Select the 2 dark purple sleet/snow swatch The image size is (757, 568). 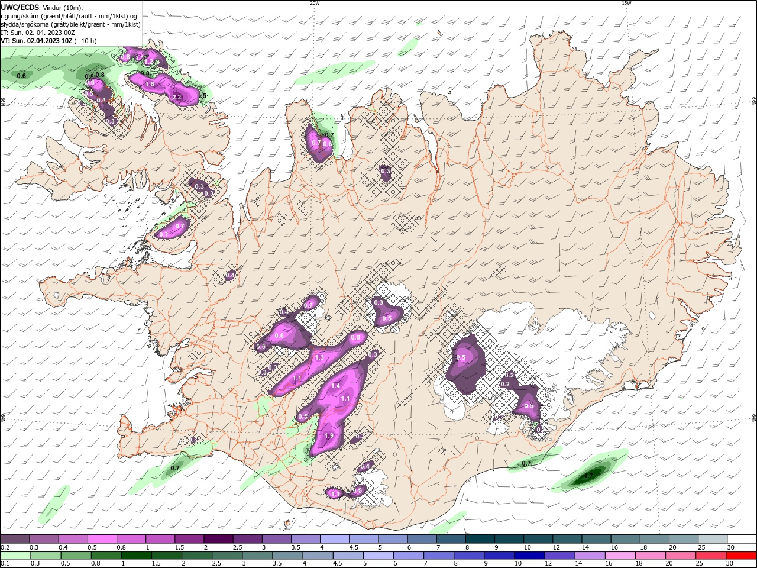coord(218,539)
